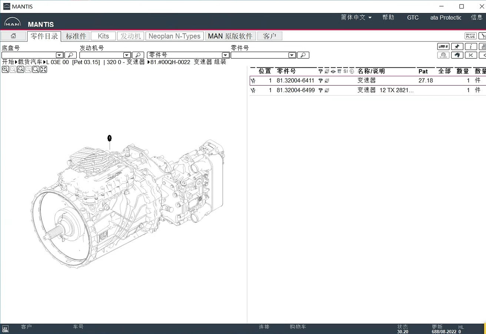Click breadcrumb 载货汽车
The image size is (486, 334).
(30, 62)
